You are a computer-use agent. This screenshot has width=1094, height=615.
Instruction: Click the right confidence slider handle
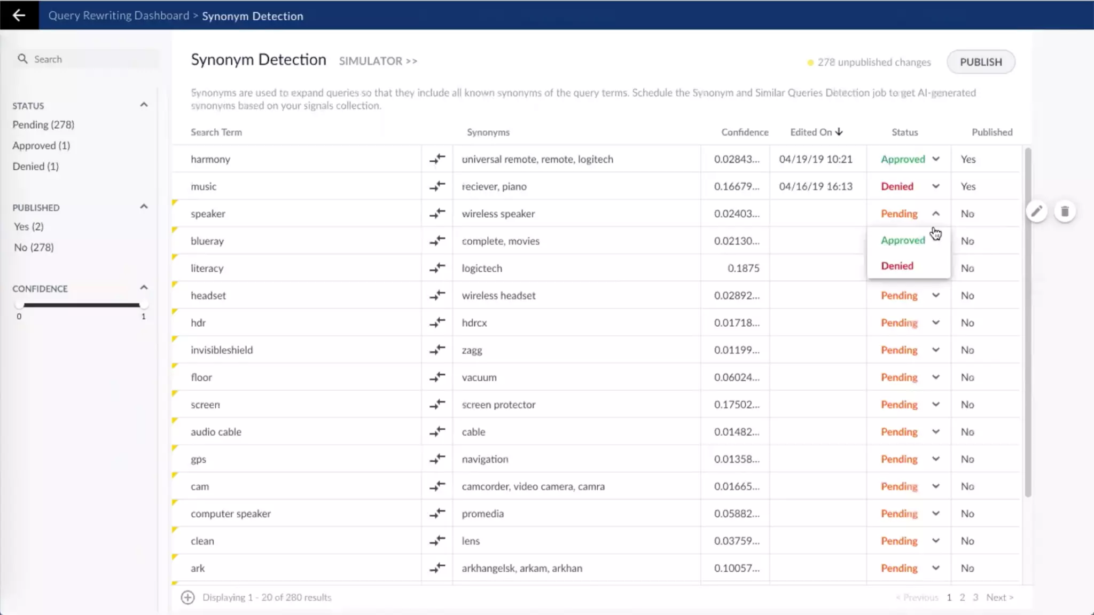click(x=143, y=305)
